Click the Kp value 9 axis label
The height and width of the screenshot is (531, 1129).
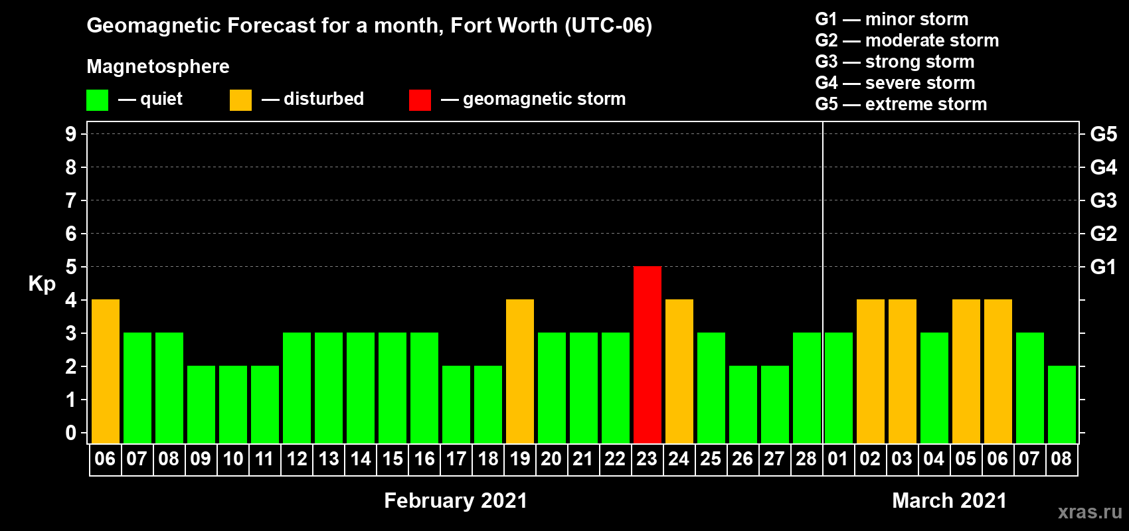(x=71, y=134)
